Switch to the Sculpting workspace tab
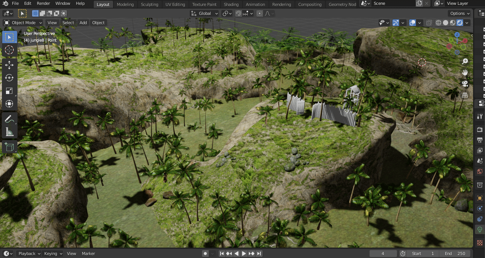485x258 pixels. pos(150,4)
